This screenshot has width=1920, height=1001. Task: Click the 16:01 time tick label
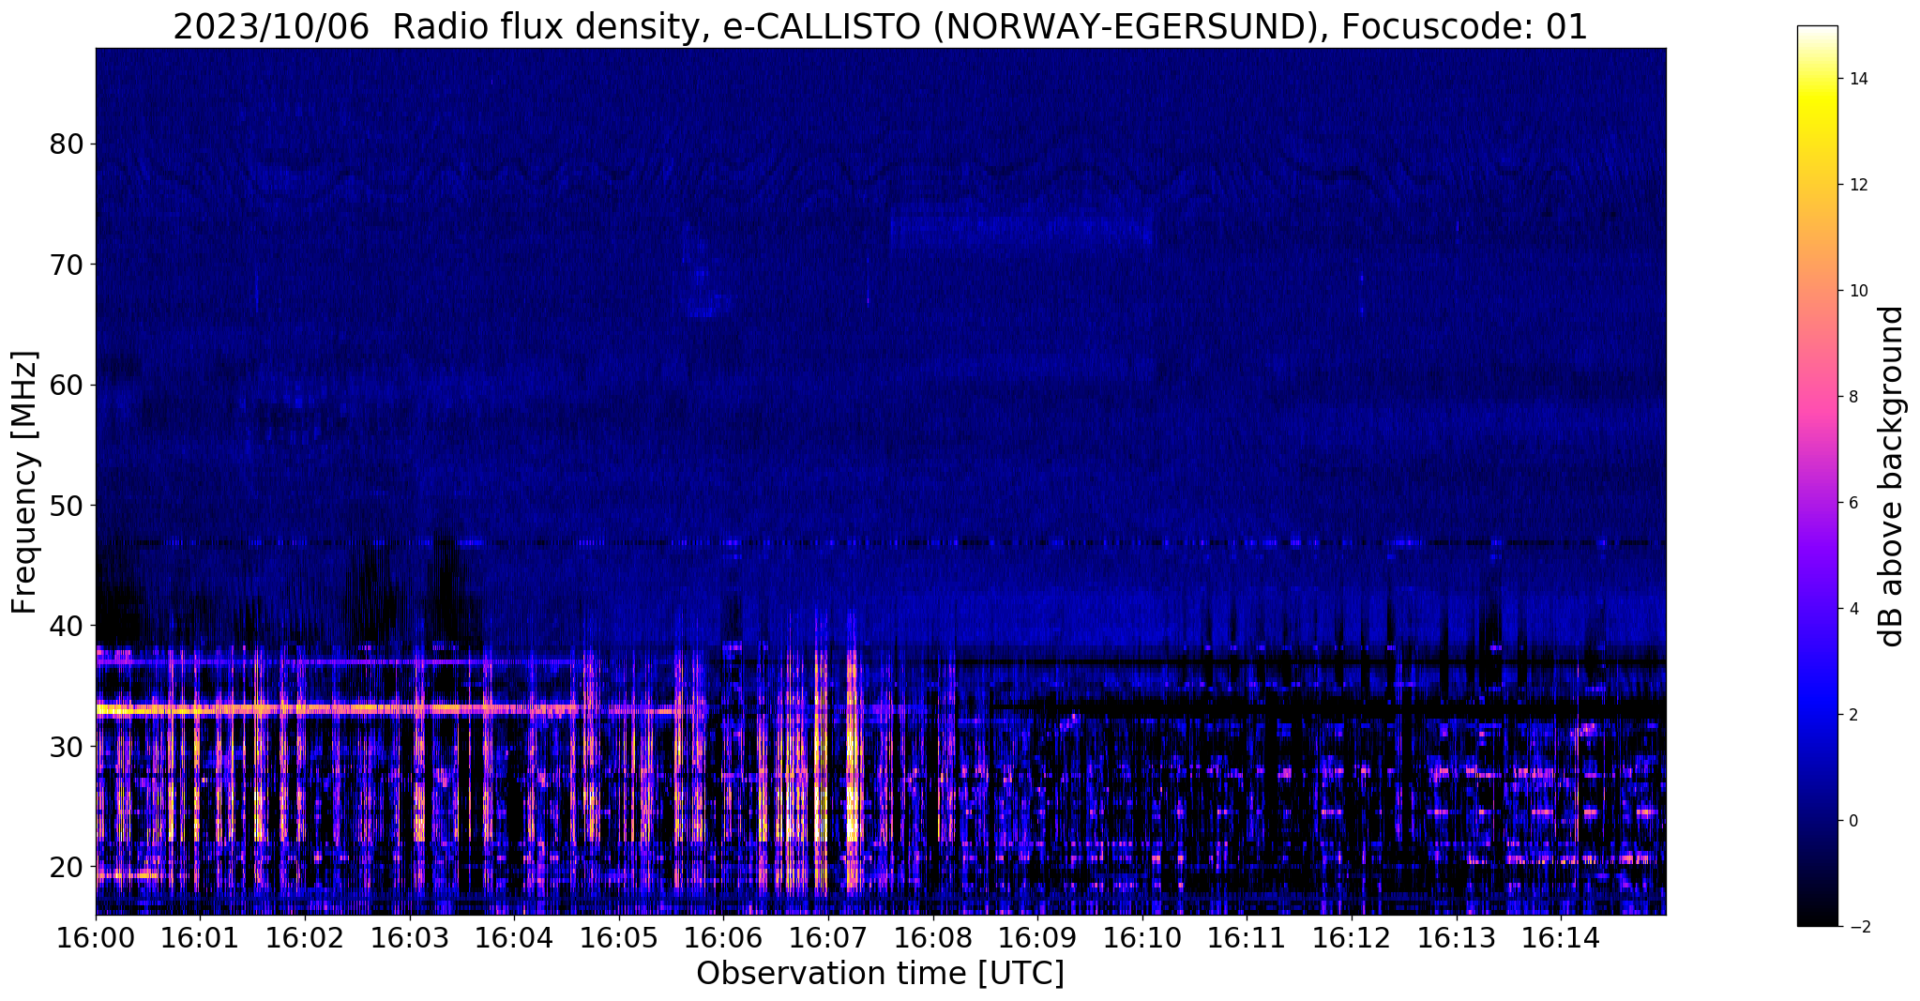point(200,937)
